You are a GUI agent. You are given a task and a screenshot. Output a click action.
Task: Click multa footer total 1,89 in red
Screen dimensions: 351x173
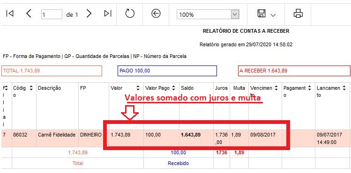click(239, 153)
